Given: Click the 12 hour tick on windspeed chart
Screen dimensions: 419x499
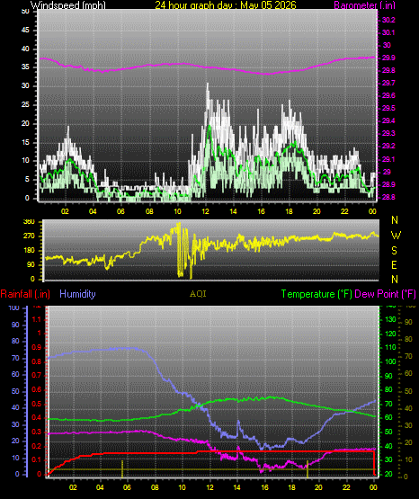Looking at the screenshot, I should click(x=205, y=211).
